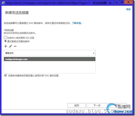Select the mailgw.itcharger.com entry

[x=50, y=59]
